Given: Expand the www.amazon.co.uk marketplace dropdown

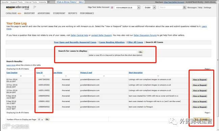Looking at the screenshot, I should coord(139,7).
